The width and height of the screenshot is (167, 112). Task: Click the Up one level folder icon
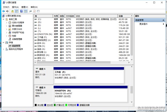click(x=12, y=11)
